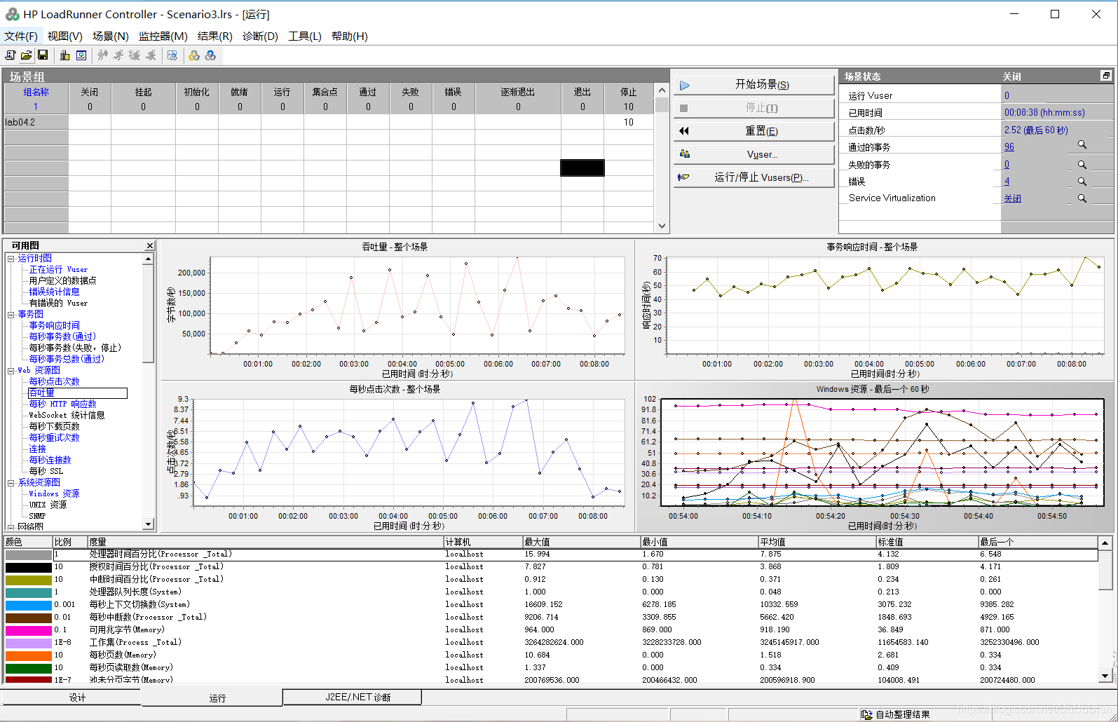Open the 监控器(M) menu

pos(163,36)
